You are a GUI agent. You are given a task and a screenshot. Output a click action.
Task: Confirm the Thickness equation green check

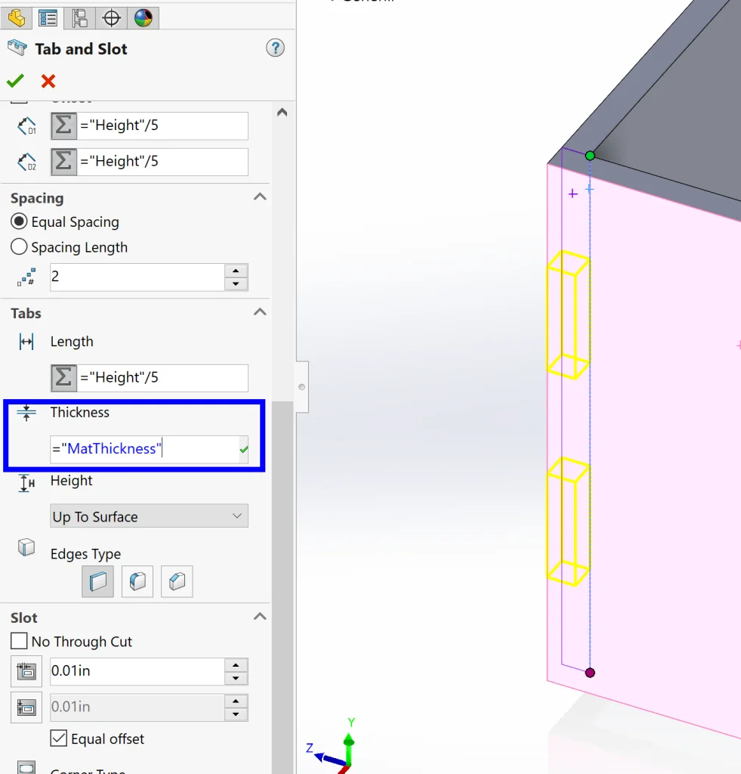click(x=244, y=450)
